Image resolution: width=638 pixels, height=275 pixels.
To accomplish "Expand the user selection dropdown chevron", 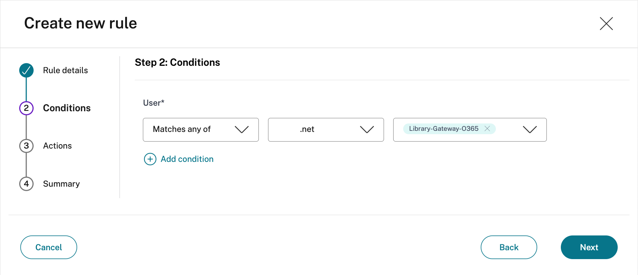I will [x=529, y=130].
